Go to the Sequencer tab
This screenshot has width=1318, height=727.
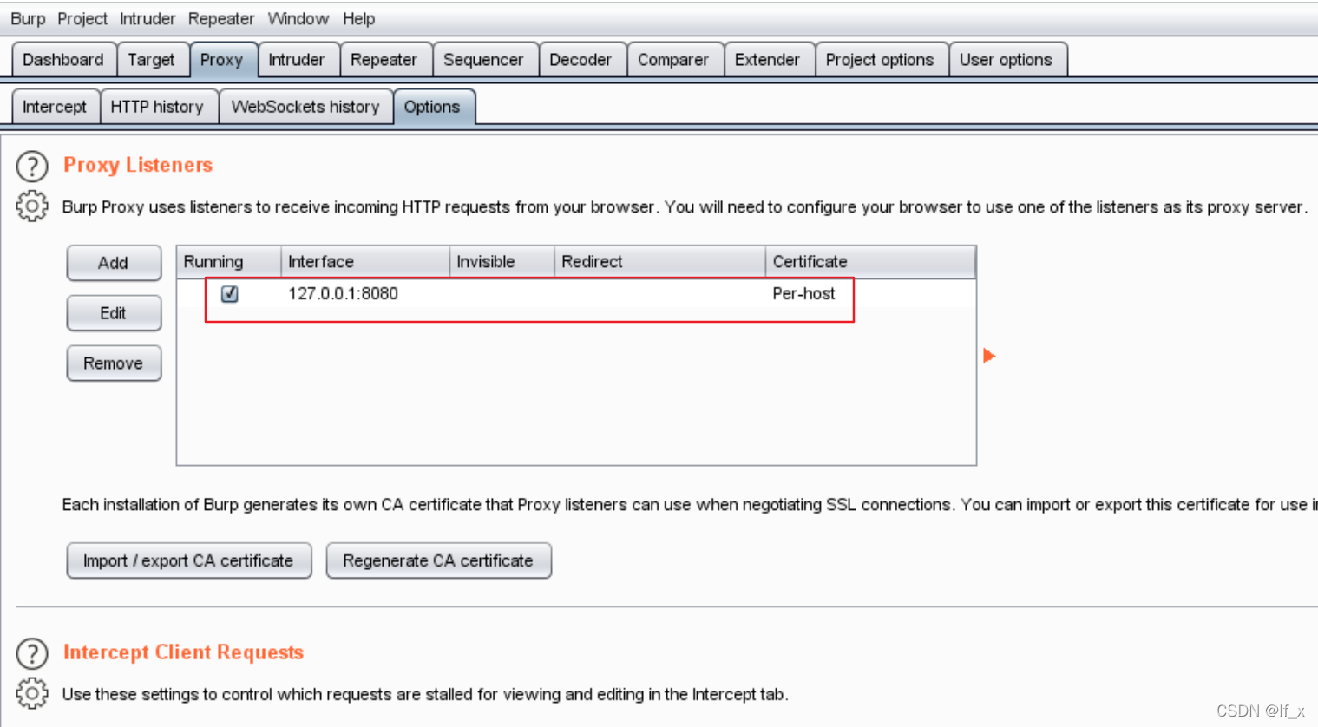(x=484, y=60)
